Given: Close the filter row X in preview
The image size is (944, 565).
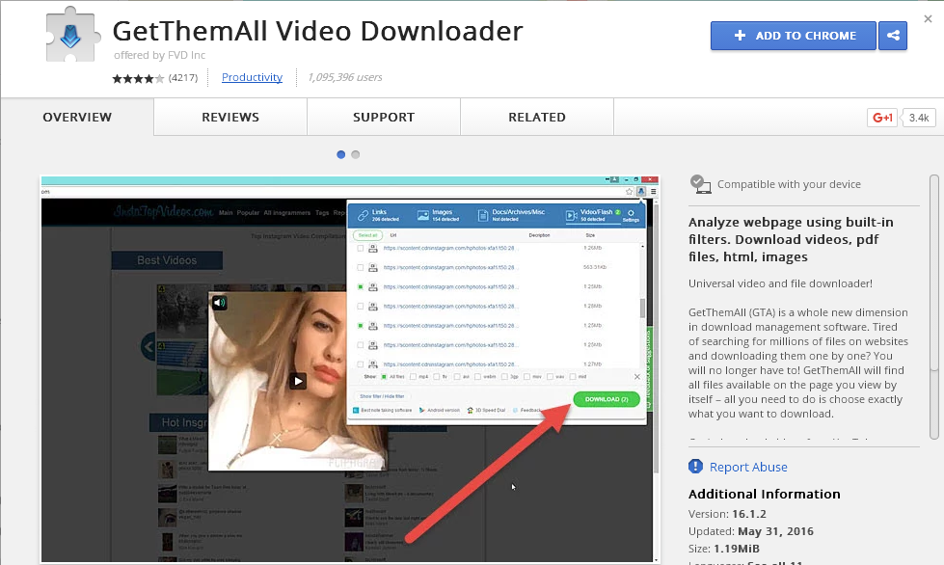Looking at the screenshot, I should [x=637, y=377].
